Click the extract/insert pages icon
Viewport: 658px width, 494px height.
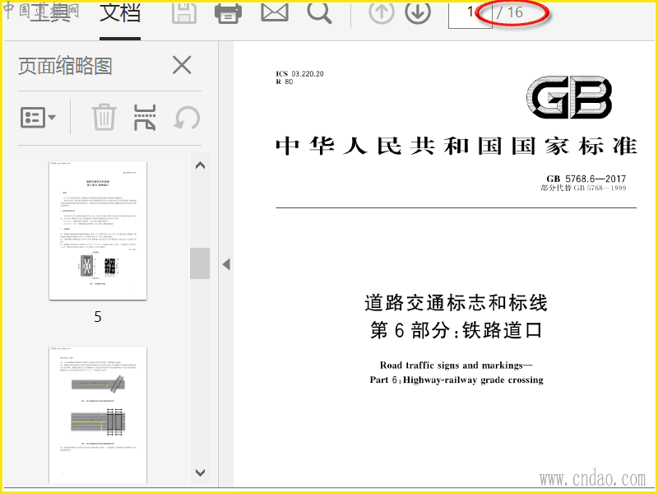click(145, 117)
